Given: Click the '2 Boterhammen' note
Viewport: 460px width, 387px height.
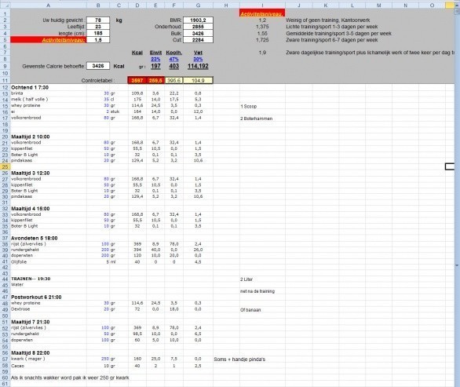Looking at the screenshot, I should pyautogui.click(x=256, y=119).
